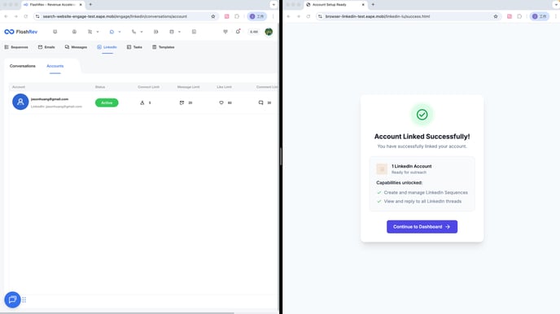The width and height of the screenshot is (560, 314).
Task: Close the Account Setup Ready tab
Action: [363, 5]
